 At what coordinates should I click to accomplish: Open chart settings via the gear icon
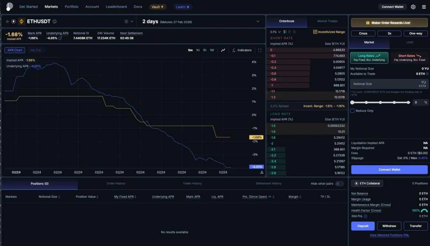tap(414, 7)
